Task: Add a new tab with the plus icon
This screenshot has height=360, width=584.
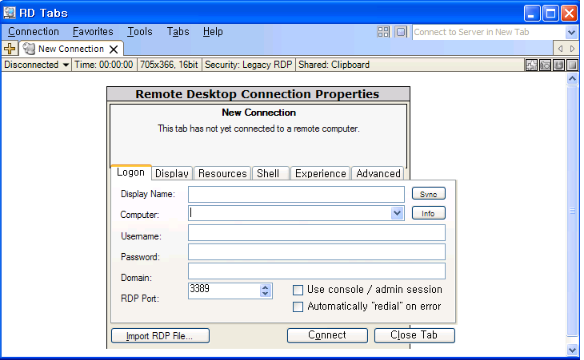Action: [x=10, y=49]
